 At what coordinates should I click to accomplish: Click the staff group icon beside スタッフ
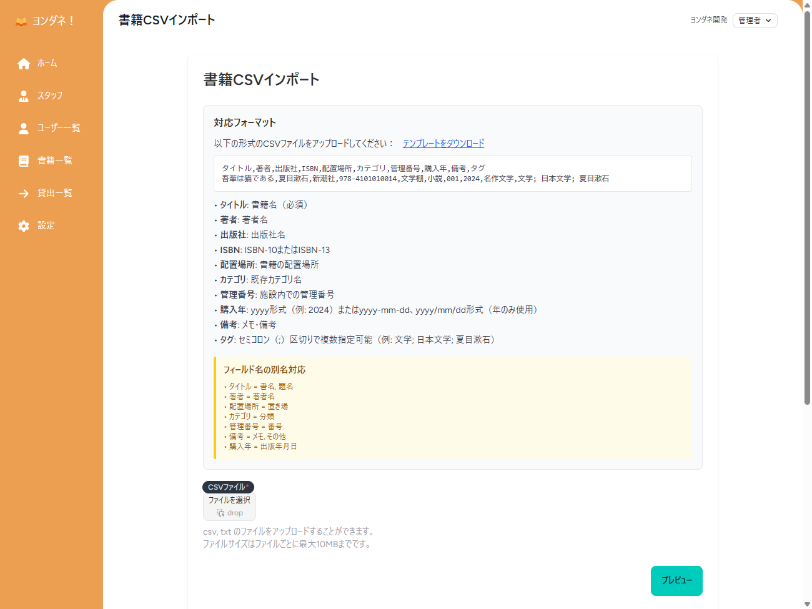tap(24, 96)
